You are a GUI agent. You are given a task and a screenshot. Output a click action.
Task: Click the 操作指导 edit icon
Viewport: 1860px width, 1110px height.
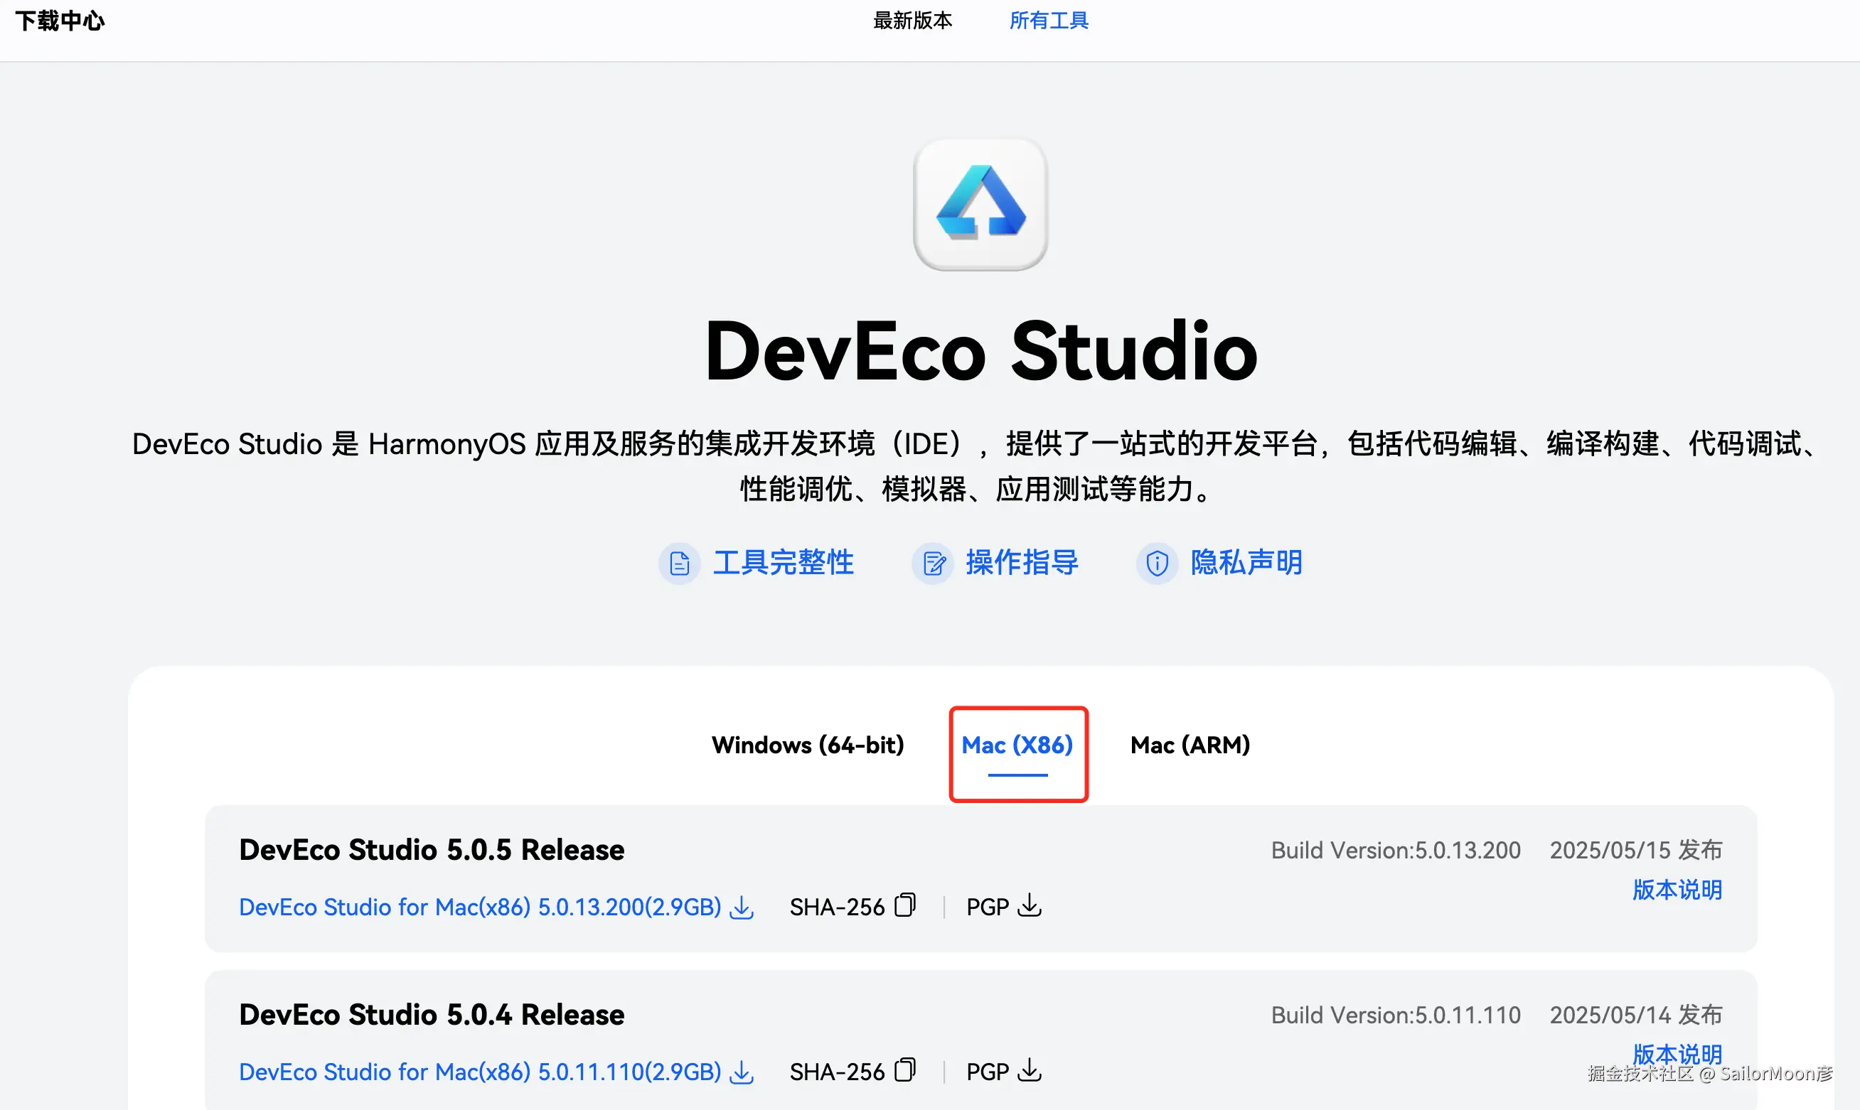tap(932, 564)
